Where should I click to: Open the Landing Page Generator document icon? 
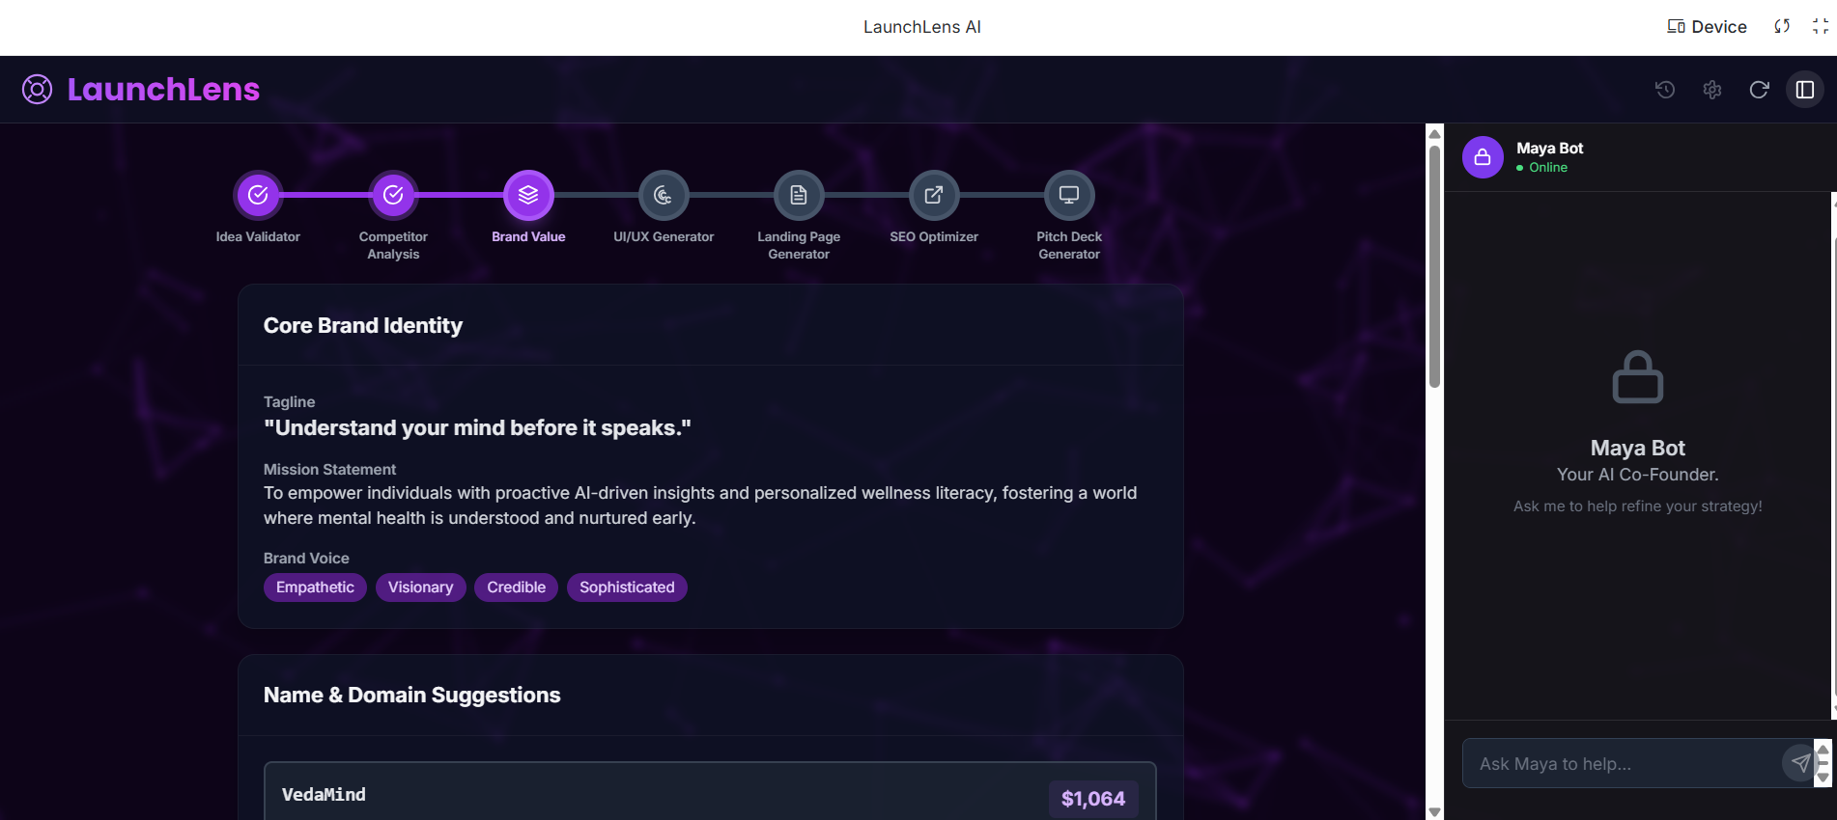pos(799,195)
